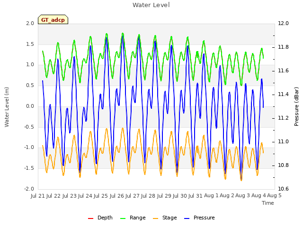Click the Pressure (dBar) axis label
This screenshot has width=303, height=227.
click(x=296, y=106)
